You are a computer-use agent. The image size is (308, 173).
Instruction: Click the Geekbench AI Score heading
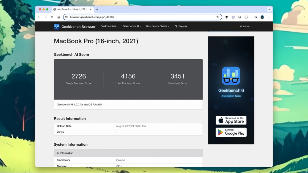pyautogui.click(x=71, y=54)
